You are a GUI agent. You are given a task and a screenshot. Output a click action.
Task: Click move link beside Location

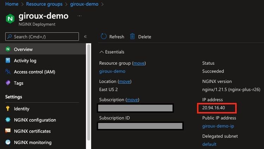tap(124, 81)
